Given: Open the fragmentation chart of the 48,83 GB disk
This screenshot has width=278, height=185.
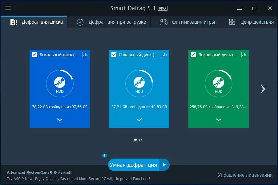Looking at the screenshot, I should [x=164, y=55].
